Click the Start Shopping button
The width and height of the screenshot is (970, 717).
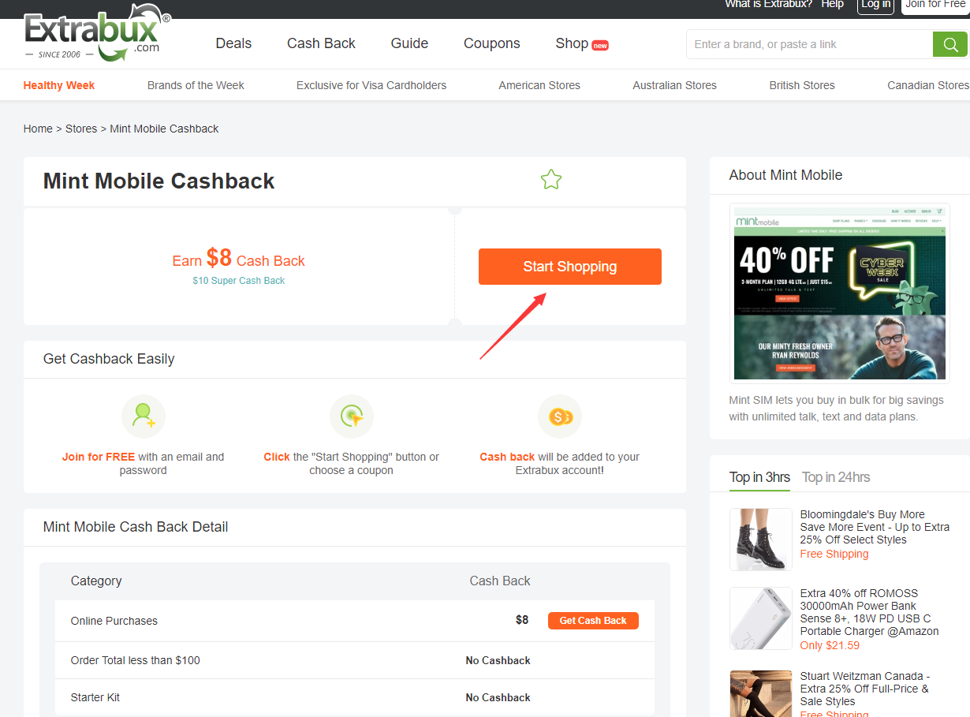coord(570,267)
